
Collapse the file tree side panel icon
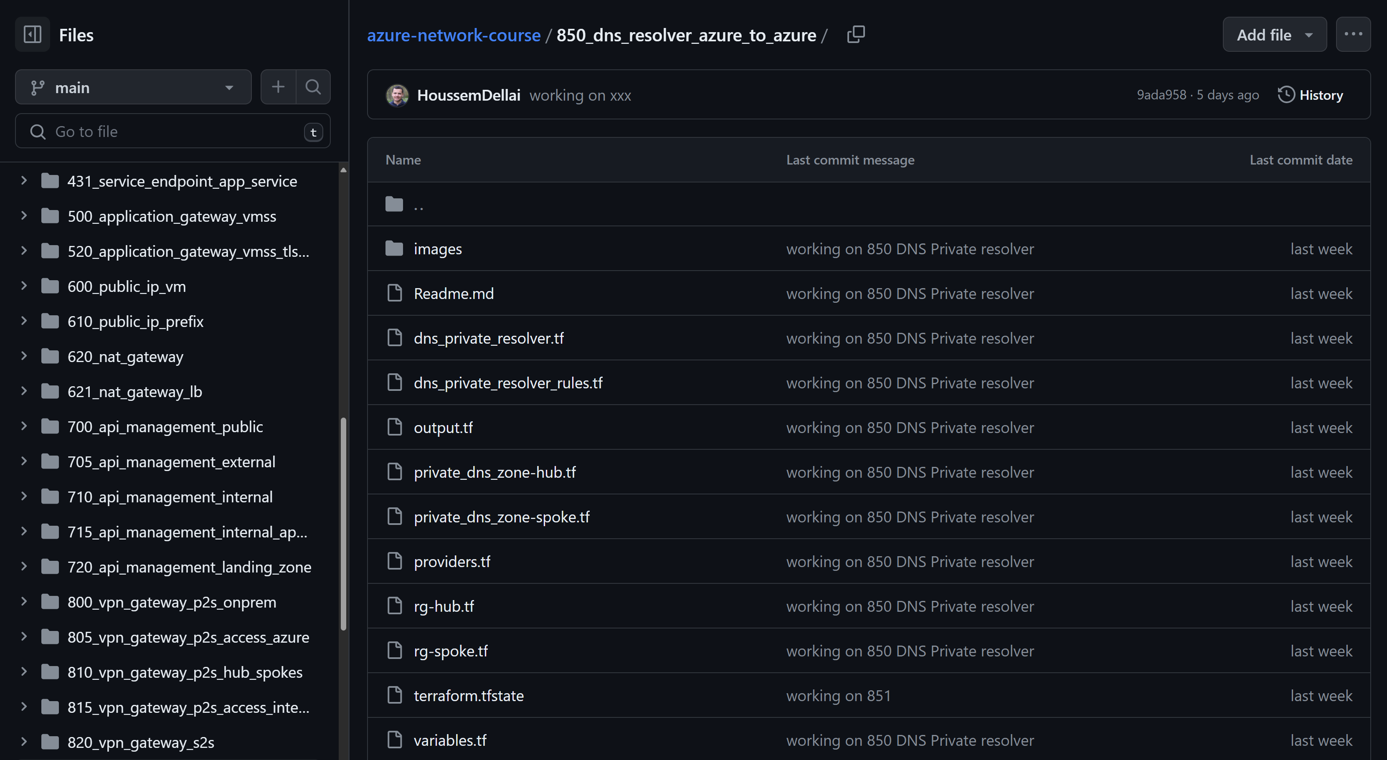[32, 35]
